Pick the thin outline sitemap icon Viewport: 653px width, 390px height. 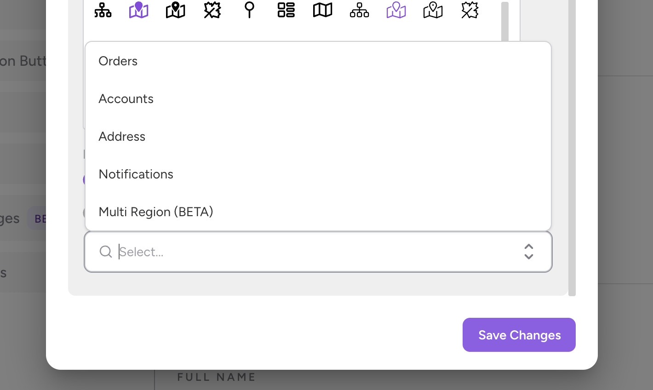coord(360,10)
